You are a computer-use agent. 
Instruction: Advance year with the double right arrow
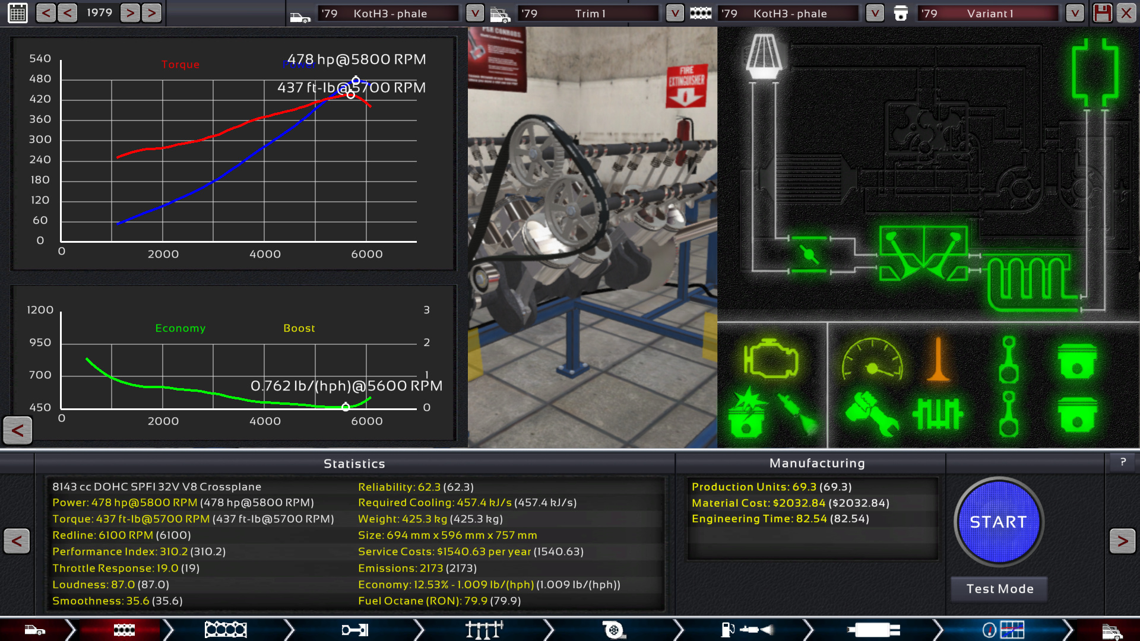tap(152, 12)
